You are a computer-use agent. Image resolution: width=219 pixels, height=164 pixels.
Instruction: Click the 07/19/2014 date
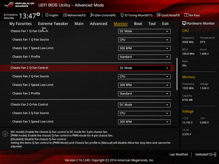point(11,15)
